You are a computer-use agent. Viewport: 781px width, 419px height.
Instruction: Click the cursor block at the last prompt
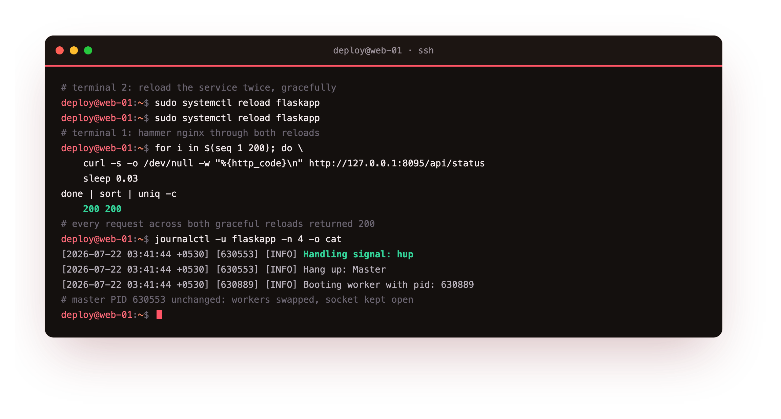point(159,315)
